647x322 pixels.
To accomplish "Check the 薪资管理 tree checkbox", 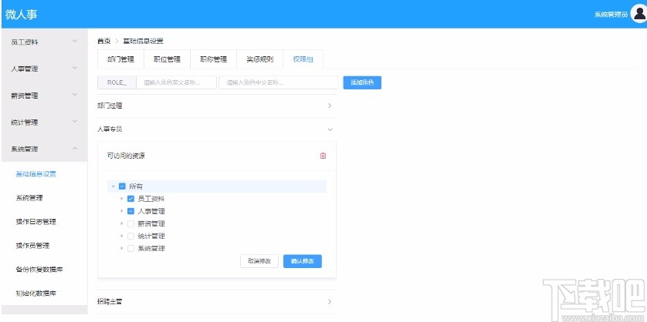I will click(x=130, y=223).
